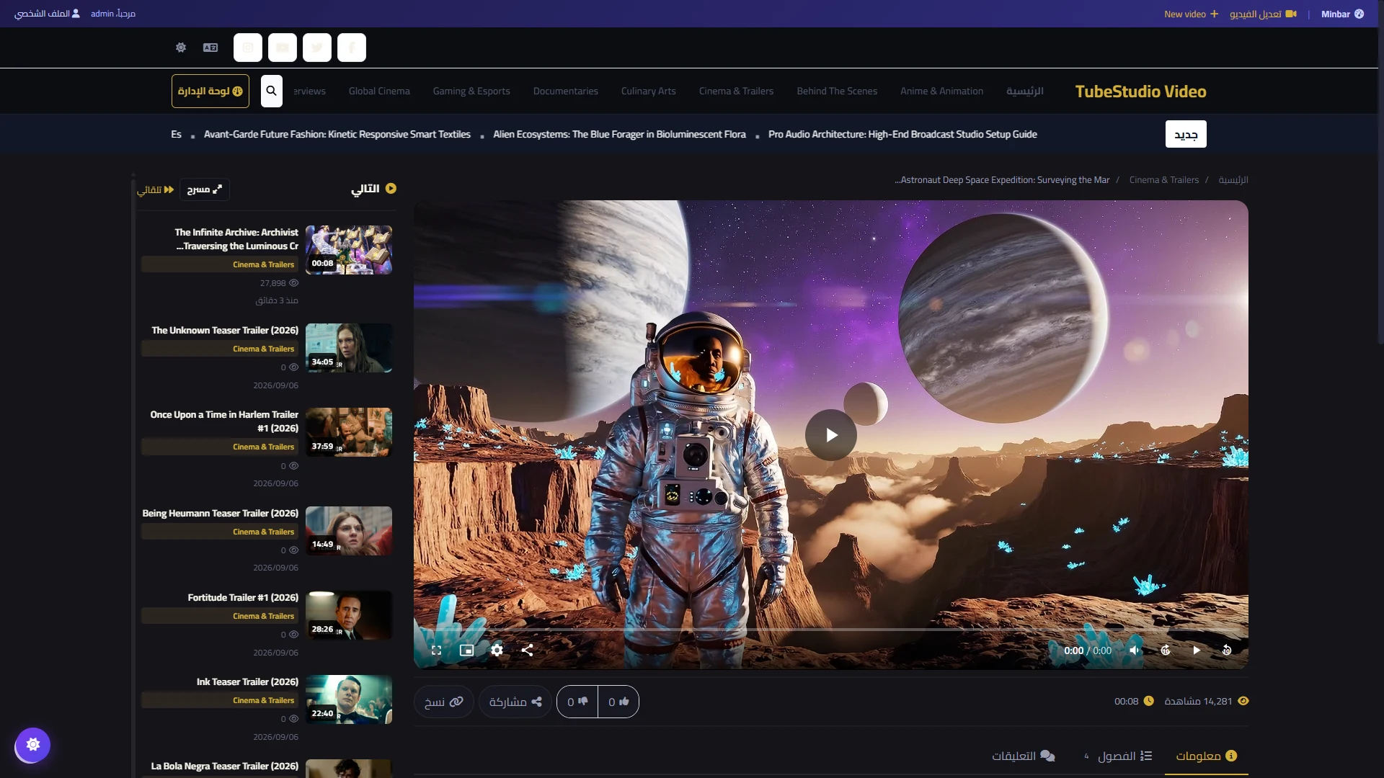The image size is (1384, 778).
Task: Skip forward 10 seconds icon beside volume
Action: (x=1166, y=650)
